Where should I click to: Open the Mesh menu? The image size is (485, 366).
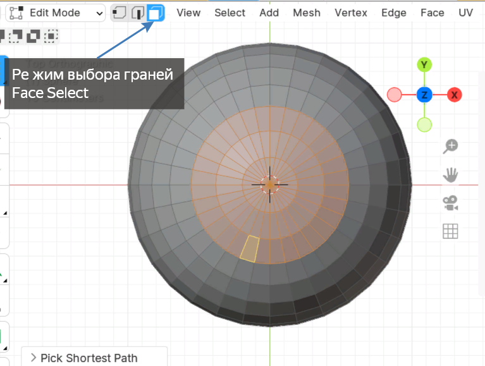pyautogui.click(x=307, y=13)
